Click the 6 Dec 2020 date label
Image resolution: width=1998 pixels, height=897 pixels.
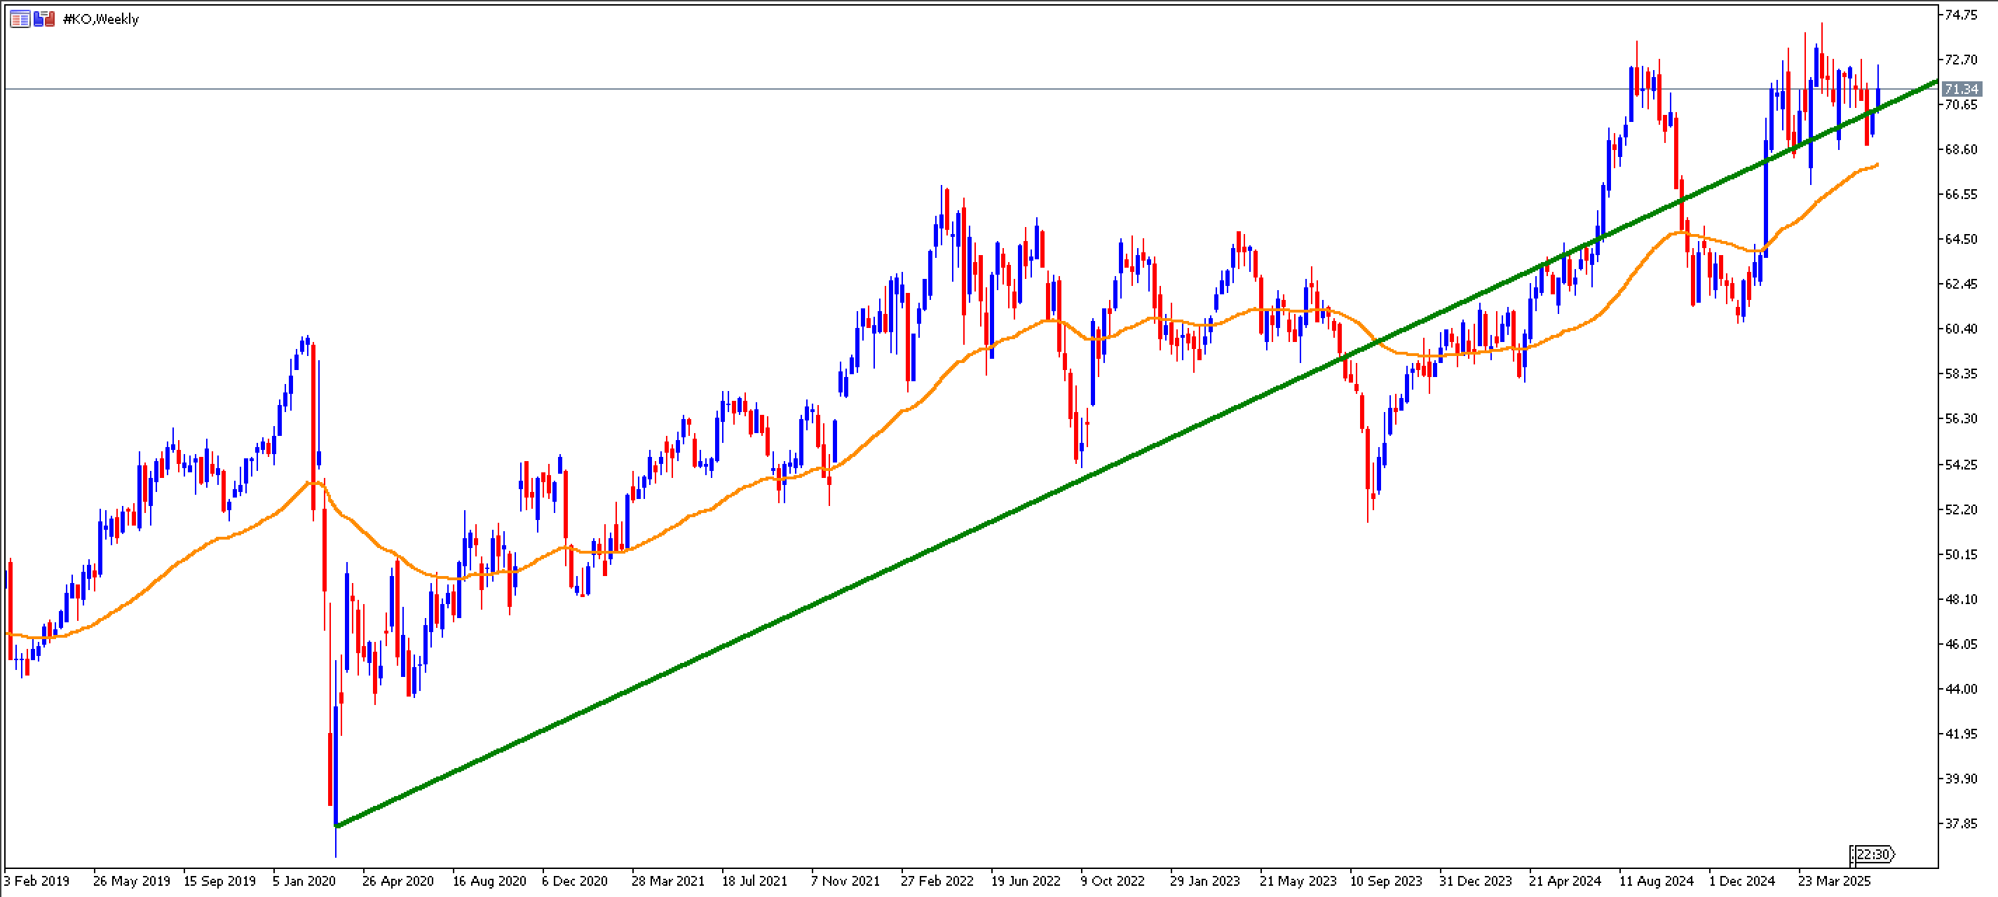pos(575,882)
